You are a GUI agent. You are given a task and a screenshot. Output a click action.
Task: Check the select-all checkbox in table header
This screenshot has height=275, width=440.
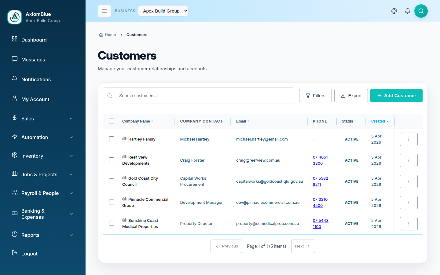112,121
